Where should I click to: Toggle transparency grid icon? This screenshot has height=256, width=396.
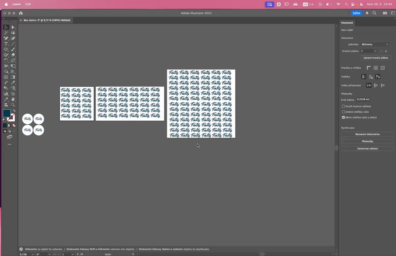point(383,68)
